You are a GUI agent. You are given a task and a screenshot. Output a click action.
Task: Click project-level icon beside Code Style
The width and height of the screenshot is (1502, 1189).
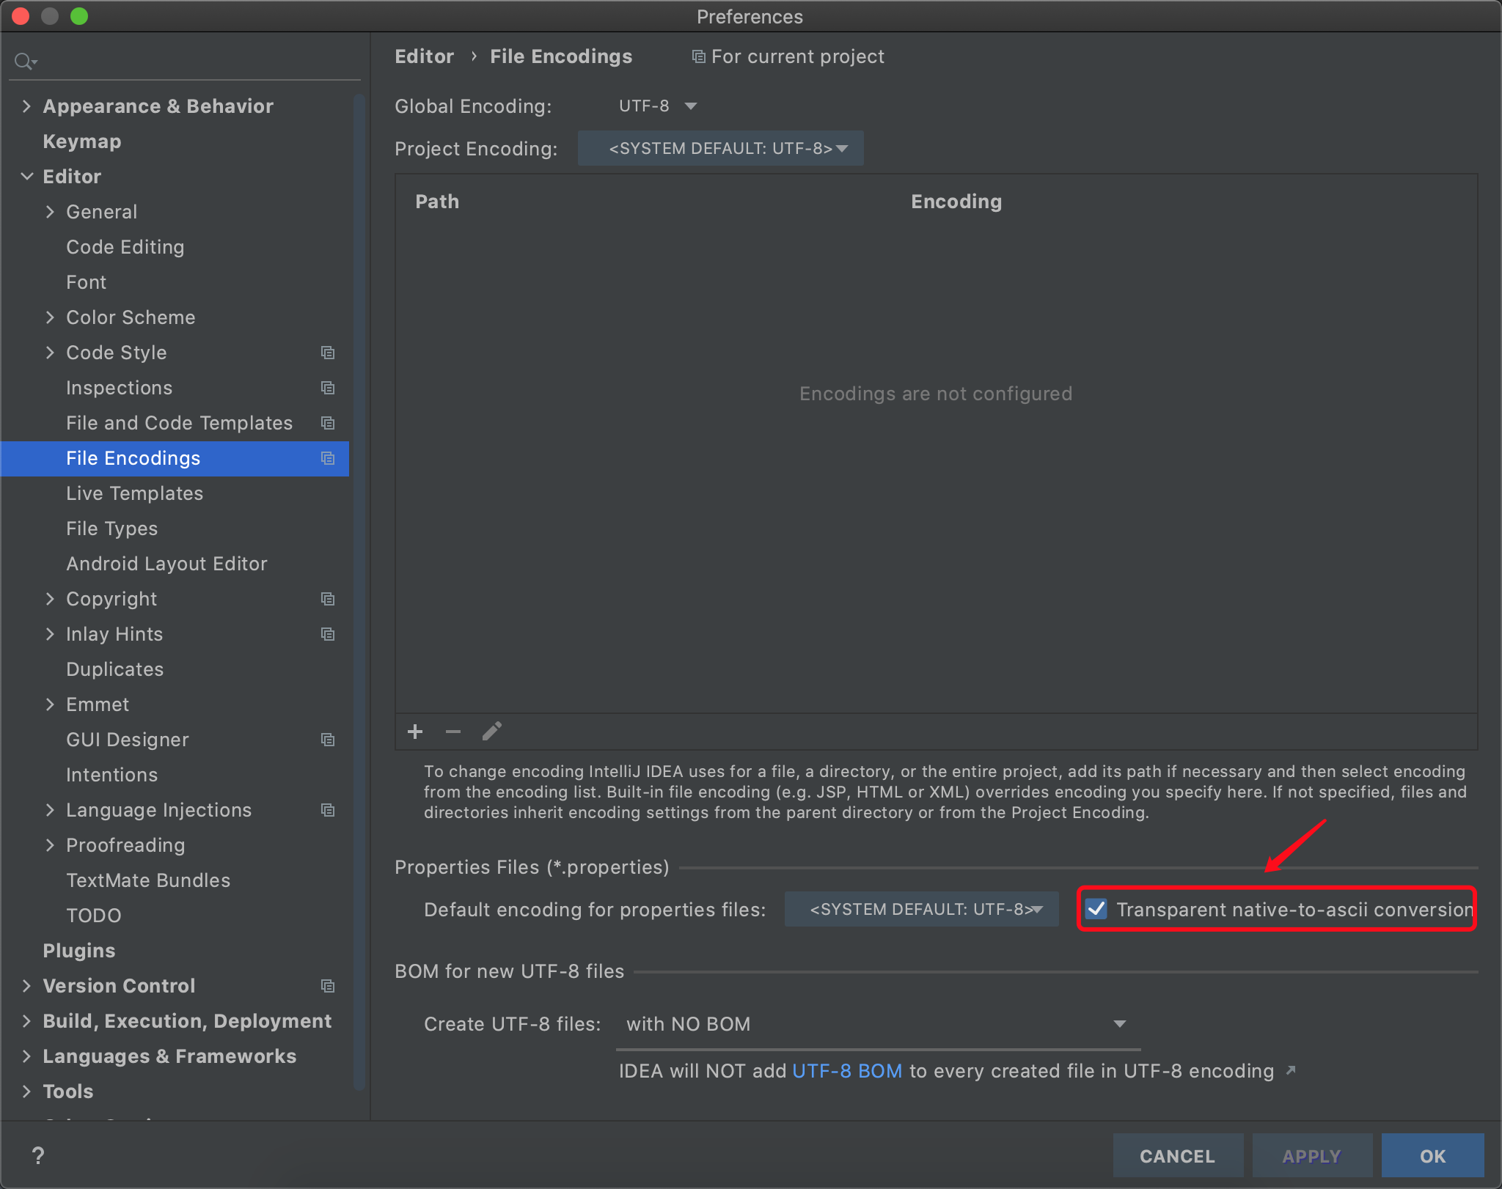pos(328,353)
